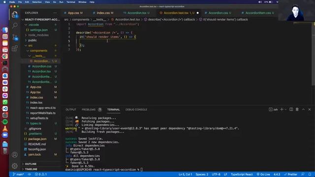Open Spotify from the dock
315x177 pixels.
tap(5, 122)
